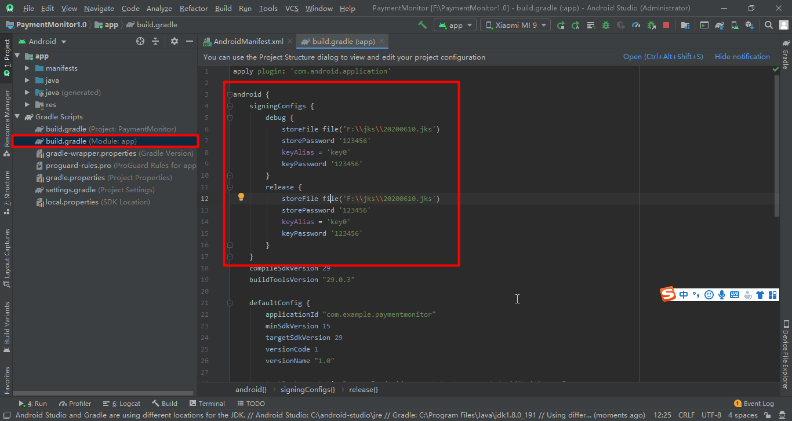Toggle the Resource Manager tool window
The height and width of the screenshot is (421, 792).
[6, 123]
